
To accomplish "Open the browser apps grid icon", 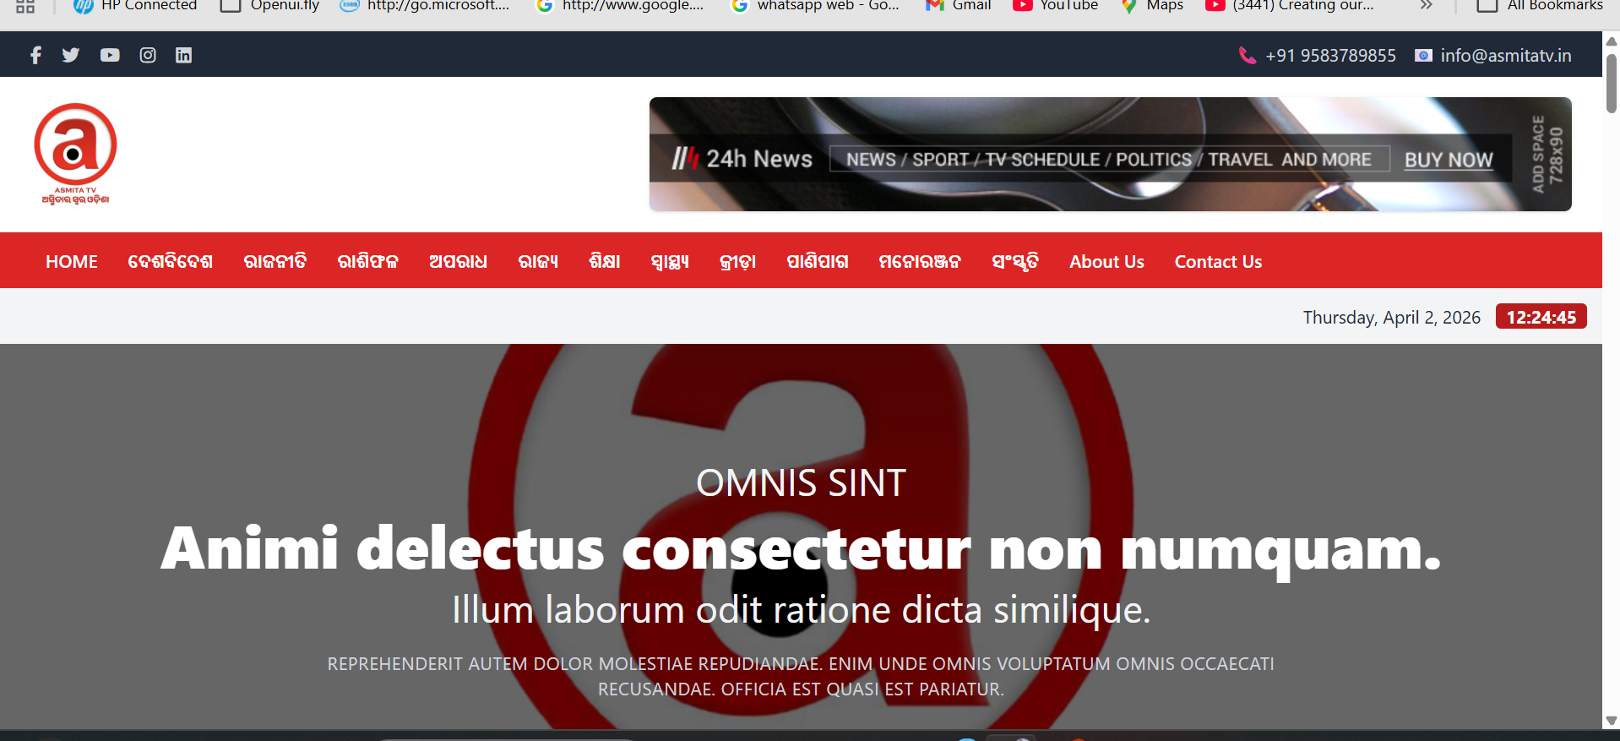I will (x=25, y=6).
